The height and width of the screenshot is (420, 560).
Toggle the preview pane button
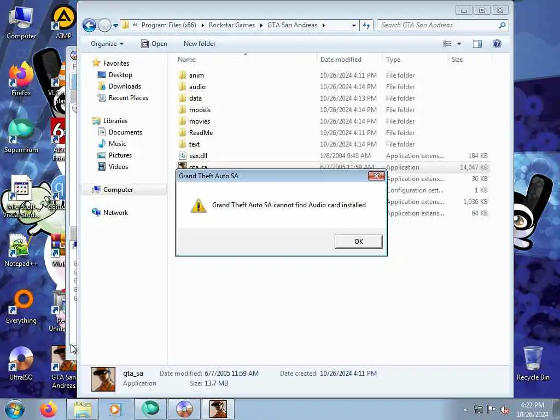(x=477, y=44)
